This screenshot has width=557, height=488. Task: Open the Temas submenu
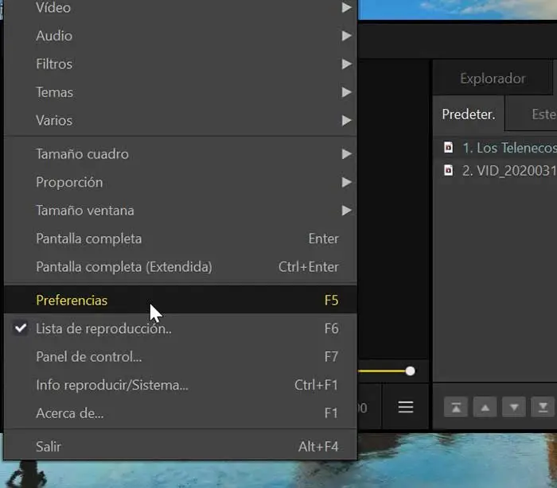coord(180,92)
